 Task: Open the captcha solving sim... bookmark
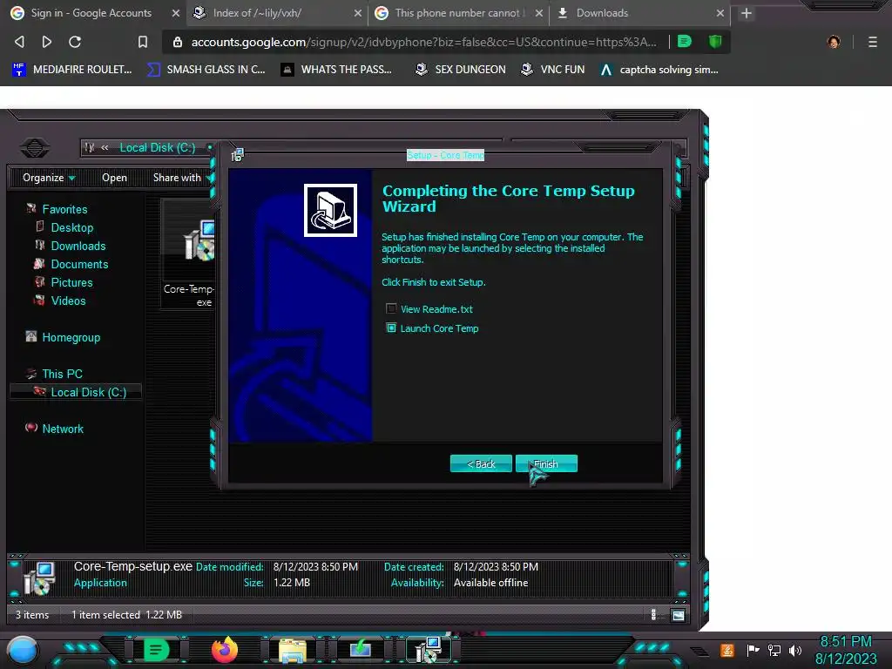pyautogui.click(x=659, y=70)
